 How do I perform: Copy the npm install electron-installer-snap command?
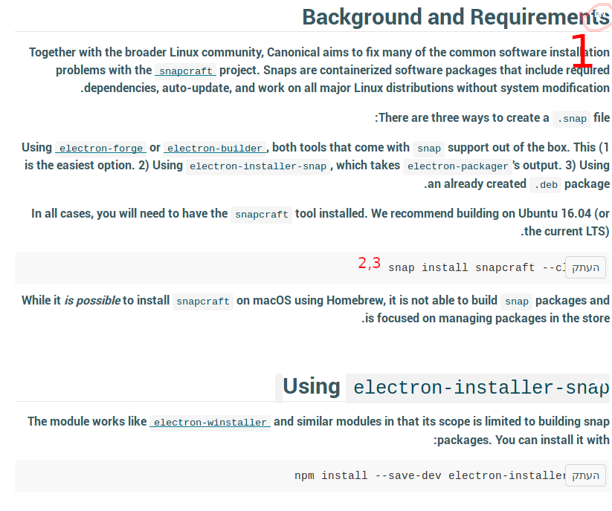(584, 475)
